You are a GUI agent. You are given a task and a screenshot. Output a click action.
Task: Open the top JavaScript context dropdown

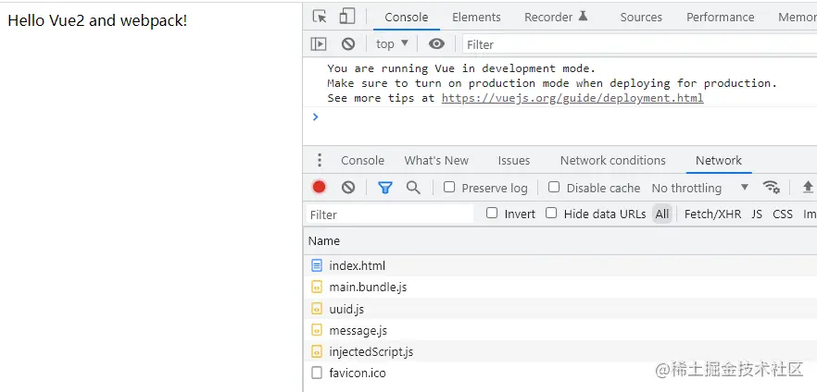coord(393,44)
